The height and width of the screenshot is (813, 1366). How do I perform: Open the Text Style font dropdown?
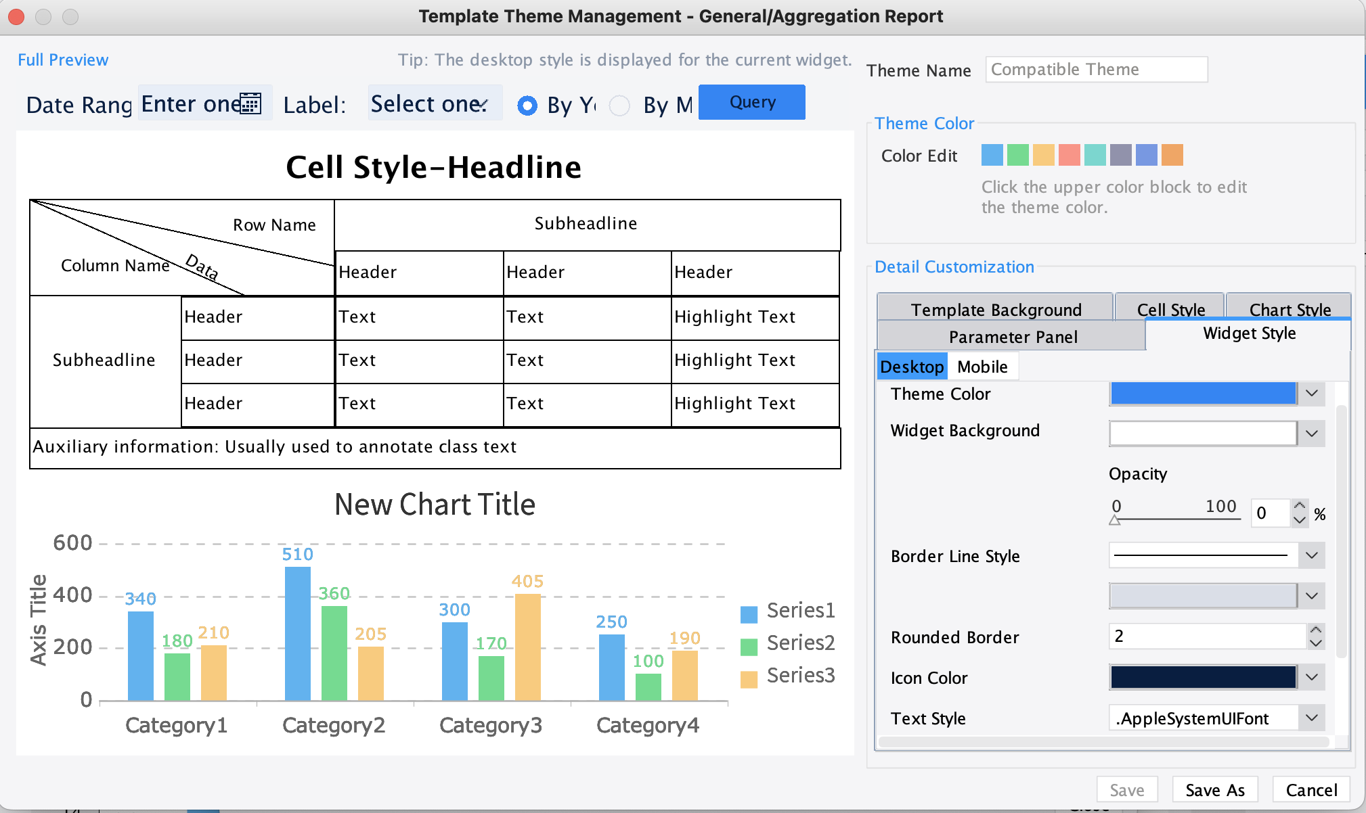(1312, 718)
